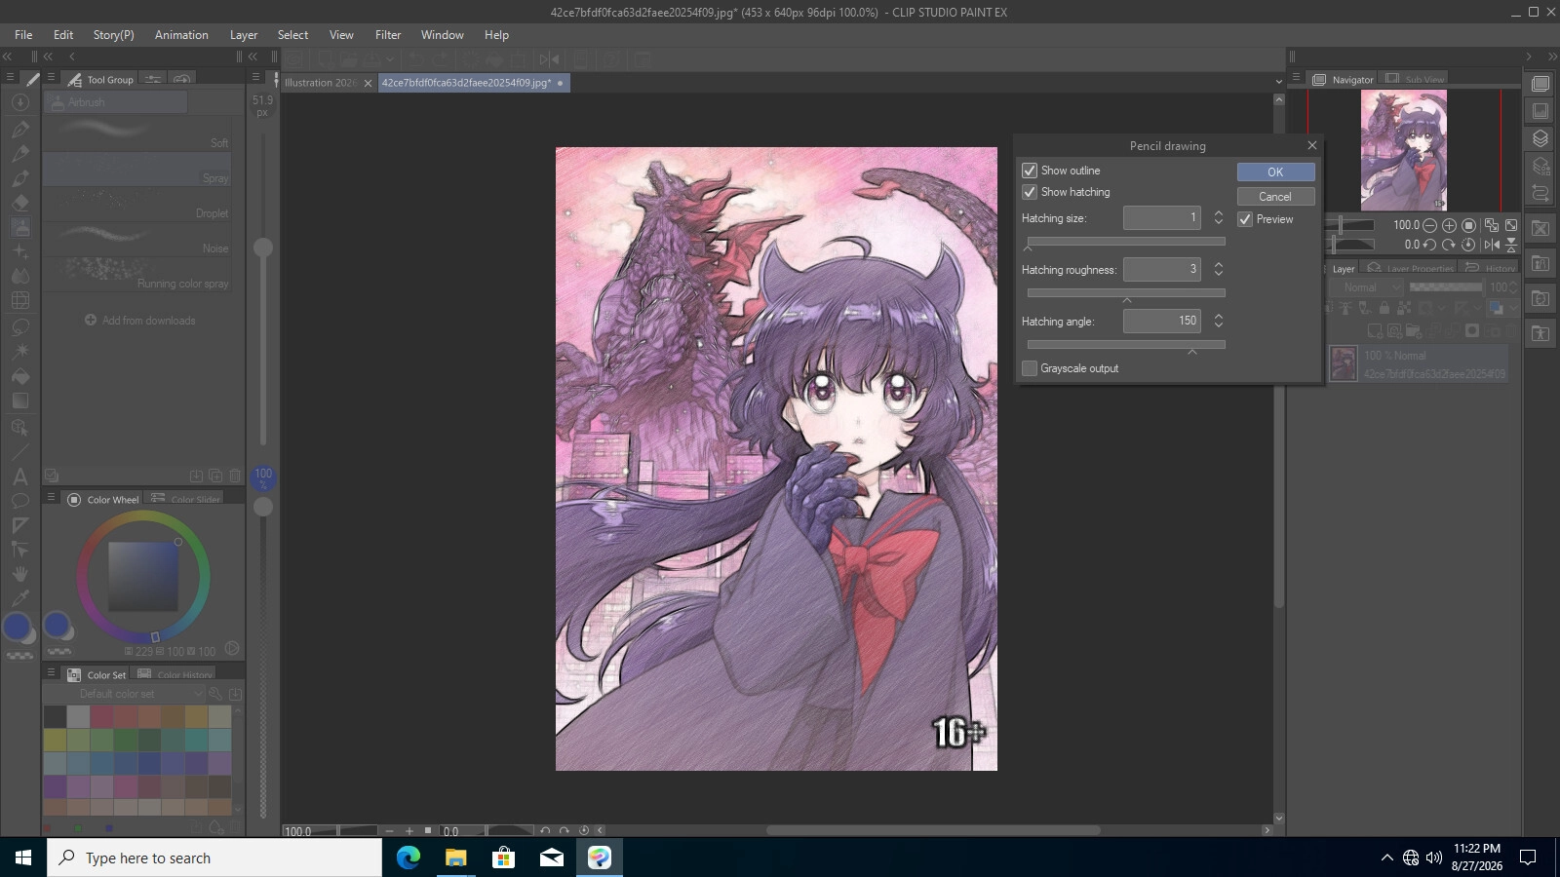This screenshot has width=1560, height=877.
Task: Open the Quick Access stacked layers icon
Action: coord(1540,138)
